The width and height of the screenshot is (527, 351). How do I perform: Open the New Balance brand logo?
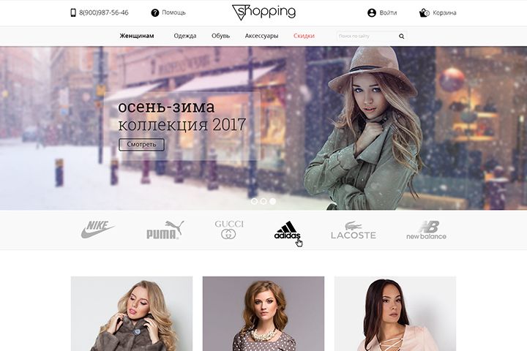426,230
